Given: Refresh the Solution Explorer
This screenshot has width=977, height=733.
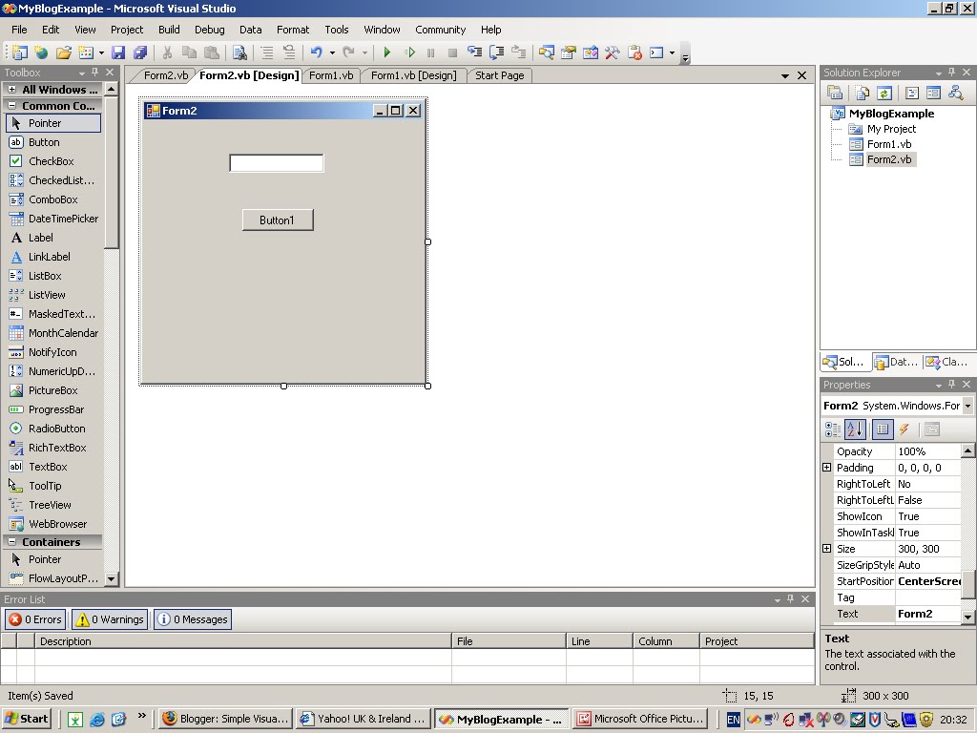Looking at the screenshot, I should click(x=884, y=93).
